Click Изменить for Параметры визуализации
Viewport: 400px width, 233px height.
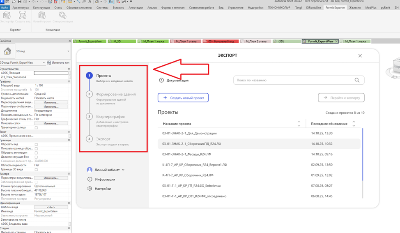point(51,178)
